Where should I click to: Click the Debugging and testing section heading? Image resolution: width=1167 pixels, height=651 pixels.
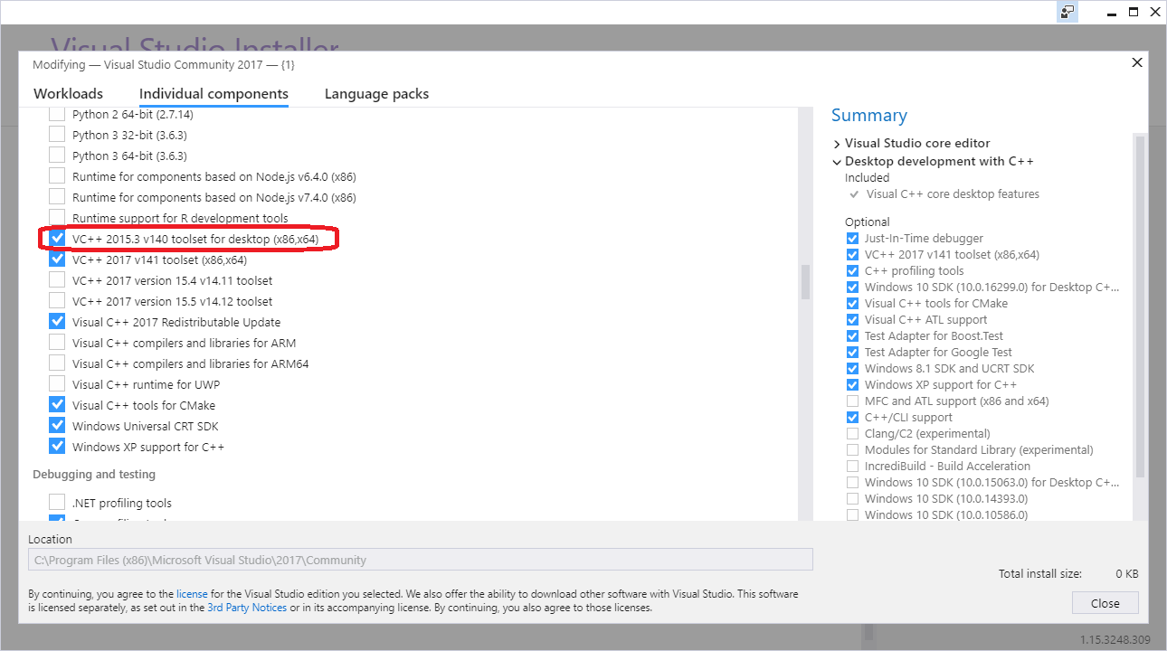point(94,475)
